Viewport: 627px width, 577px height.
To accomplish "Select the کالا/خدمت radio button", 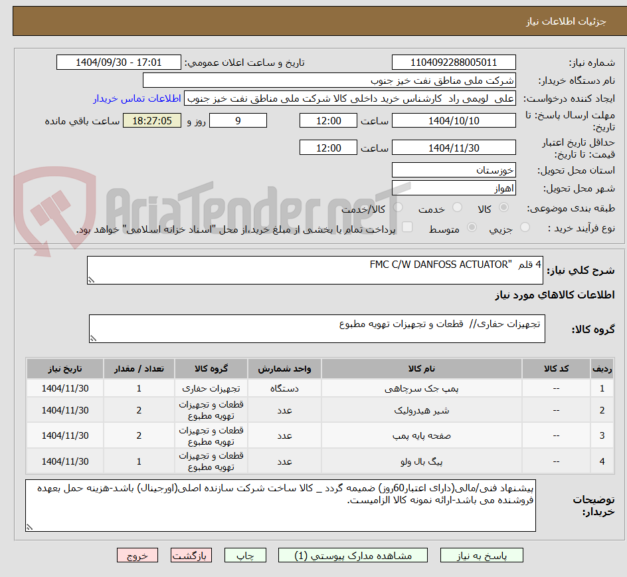I will (x=398, y=207).
